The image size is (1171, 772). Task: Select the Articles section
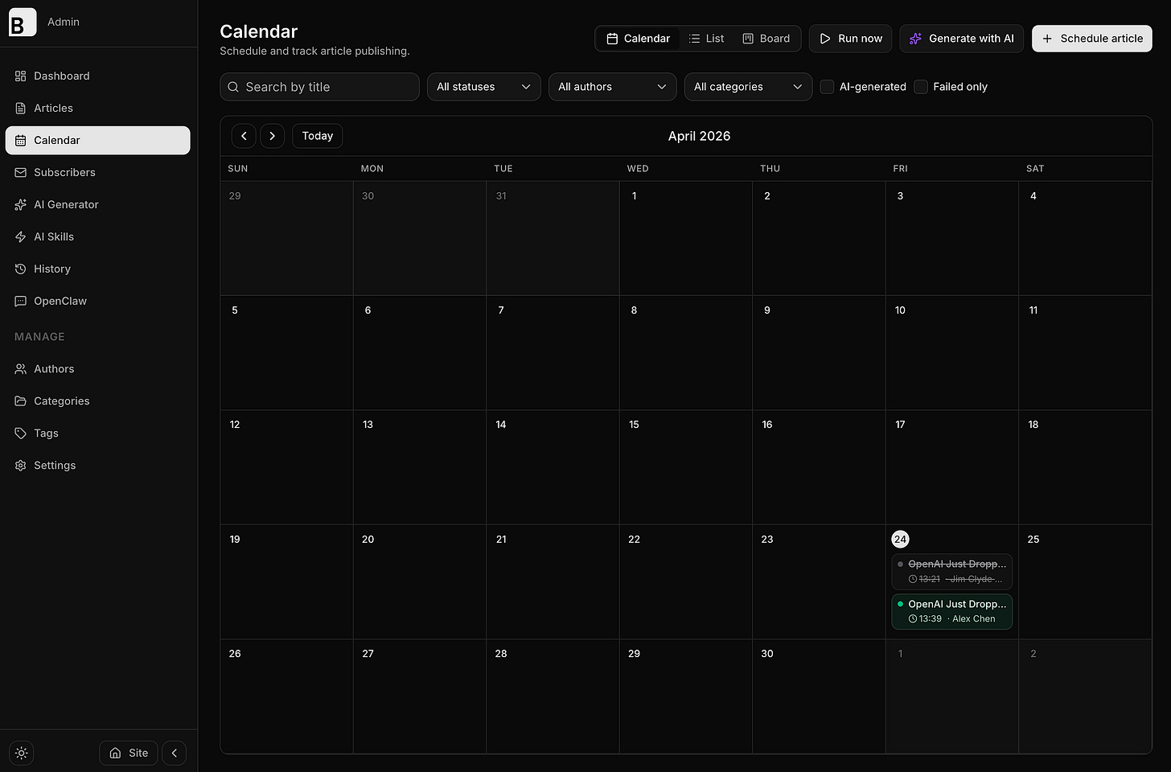(54, 108)
